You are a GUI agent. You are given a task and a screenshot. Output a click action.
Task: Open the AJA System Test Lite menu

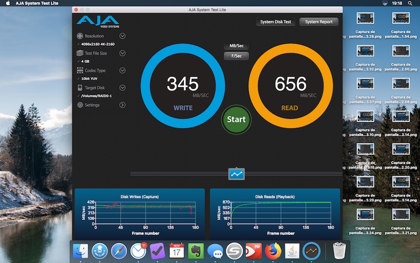coord(37,3)
